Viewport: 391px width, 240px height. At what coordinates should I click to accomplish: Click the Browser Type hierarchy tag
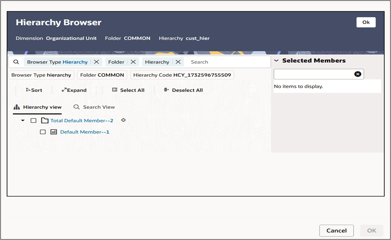(41, 75)
